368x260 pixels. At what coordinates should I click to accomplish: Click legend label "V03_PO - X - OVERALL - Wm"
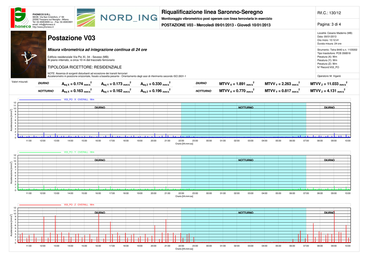[x=79, y=99]
